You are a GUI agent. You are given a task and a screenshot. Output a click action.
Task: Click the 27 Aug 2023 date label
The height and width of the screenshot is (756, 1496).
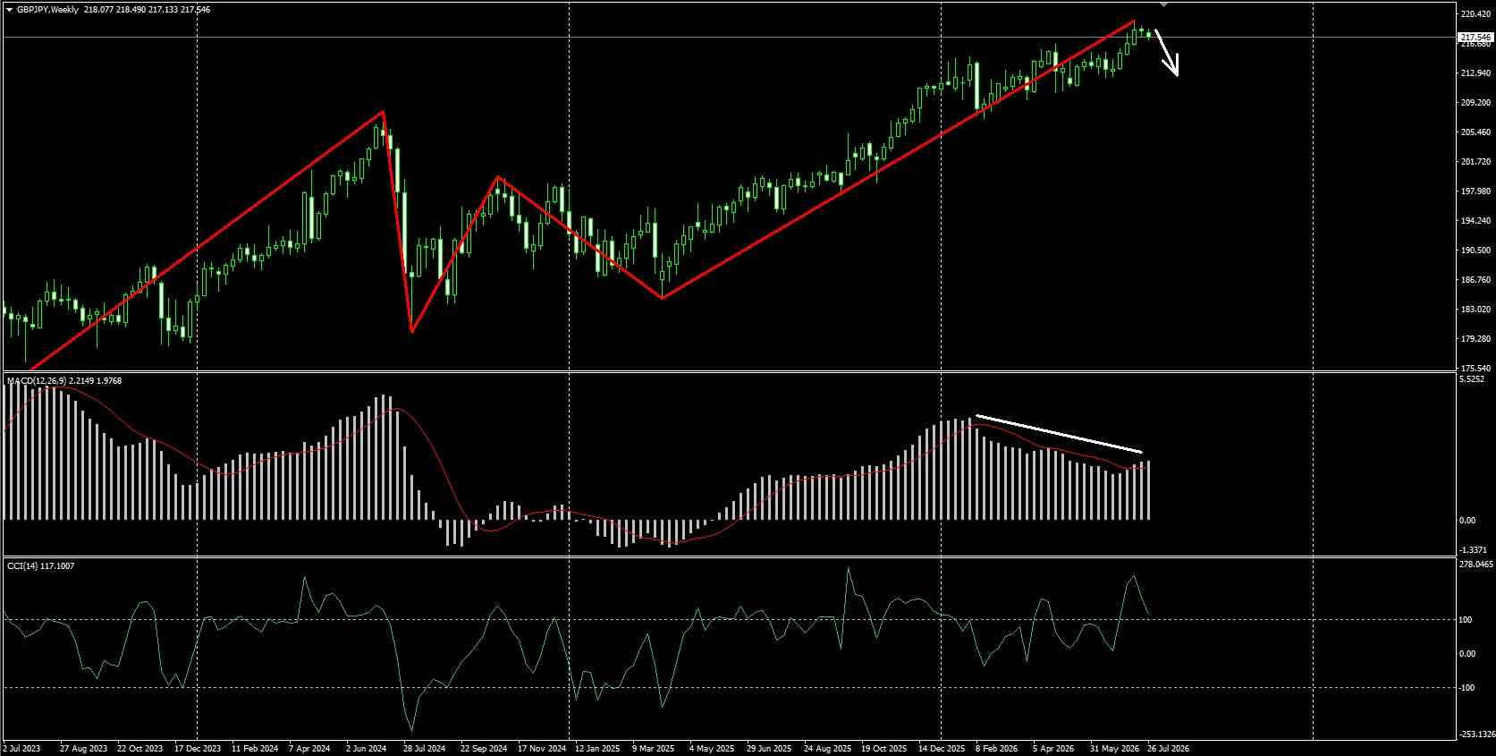coord(83,748)
